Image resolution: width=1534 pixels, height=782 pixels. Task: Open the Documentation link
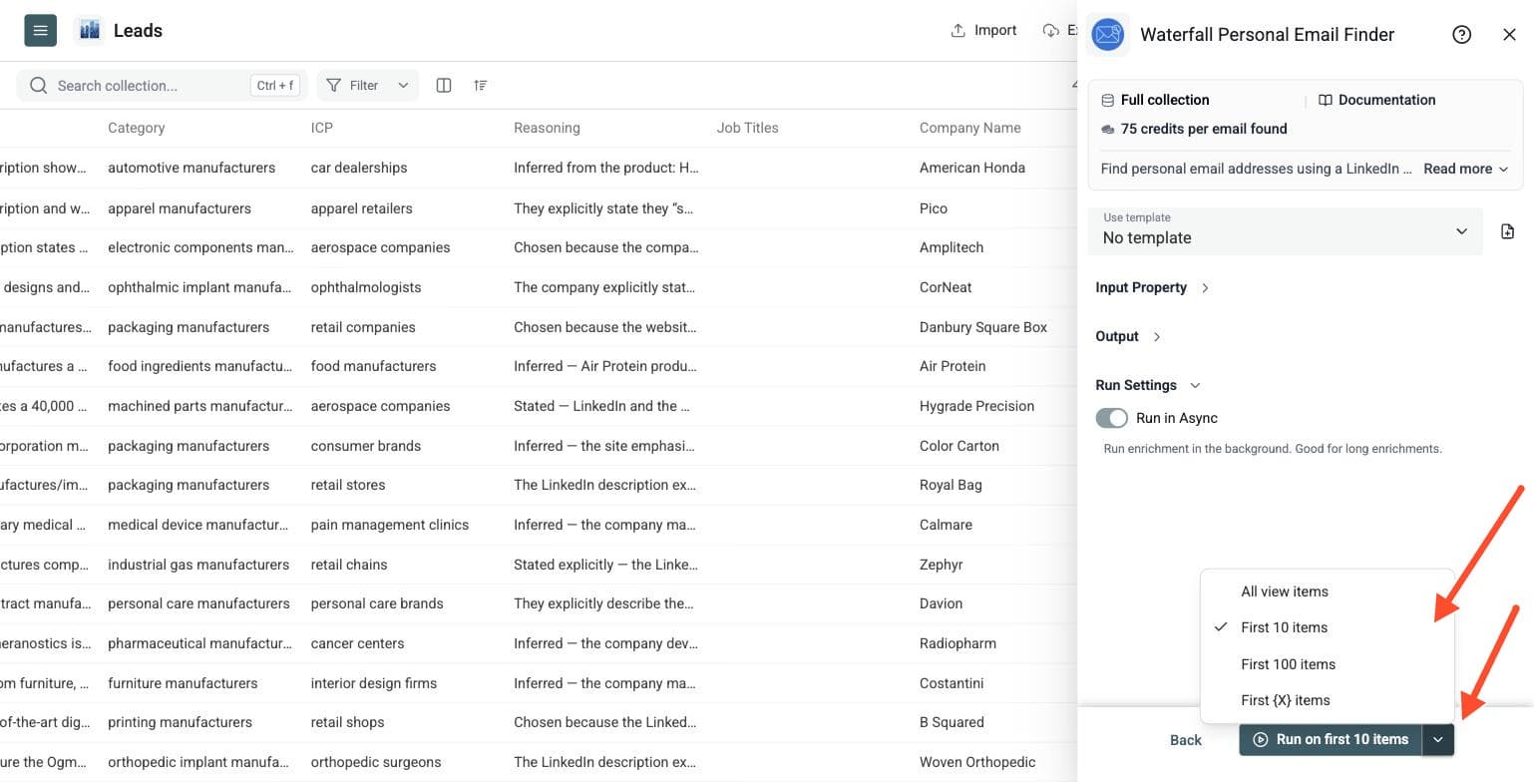click(1376, 100)
